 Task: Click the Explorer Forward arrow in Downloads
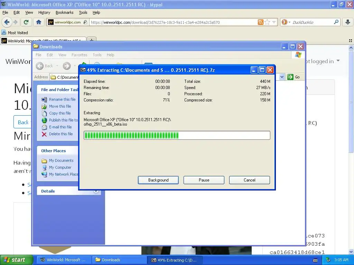click(x=67, y=66)
